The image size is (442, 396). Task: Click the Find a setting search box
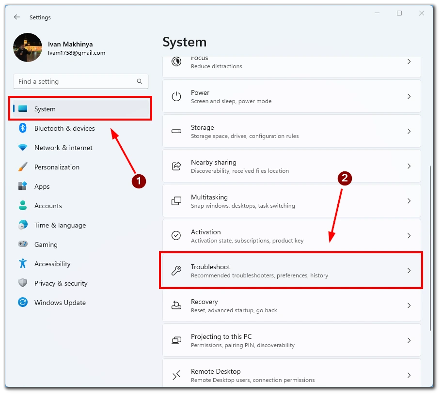tap(80, 81)
